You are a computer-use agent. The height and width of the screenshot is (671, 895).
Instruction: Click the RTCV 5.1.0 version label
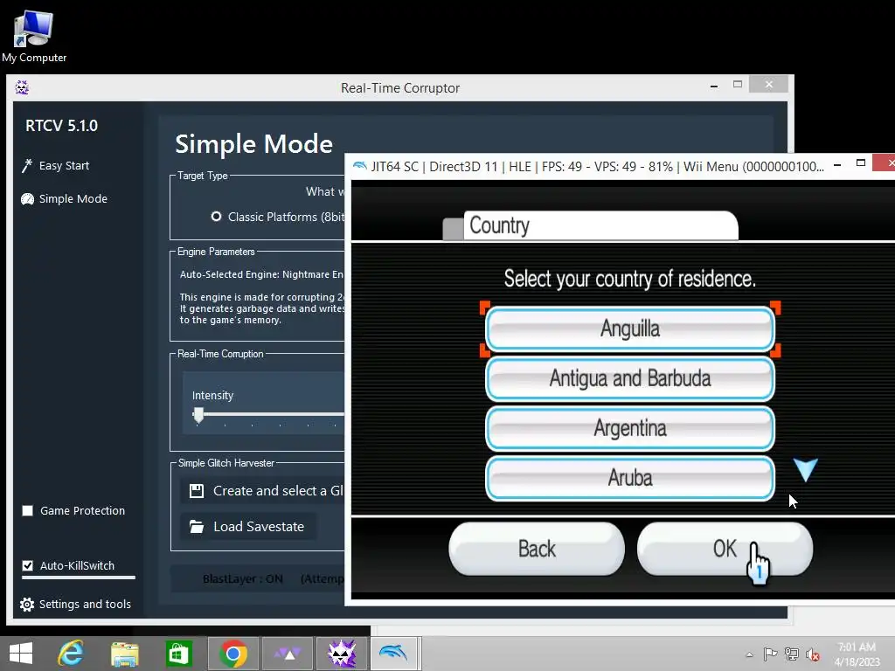62,126
